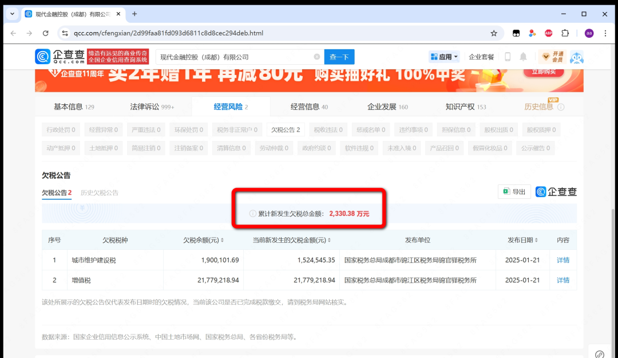
Task: Bookmark the page with the star icon
Action: (493, 33)
